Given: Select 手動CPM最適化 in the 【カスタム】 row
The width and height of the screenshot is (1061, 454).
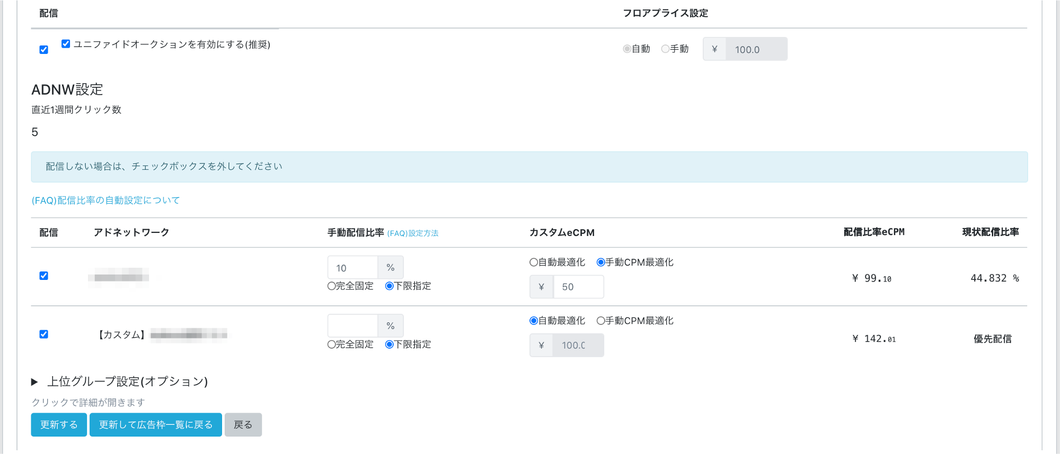Looking at the screenshot, I should tap(601, 321).
